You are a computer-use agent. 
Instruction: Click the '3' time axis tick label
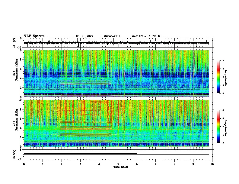click(x=80, y=164)
